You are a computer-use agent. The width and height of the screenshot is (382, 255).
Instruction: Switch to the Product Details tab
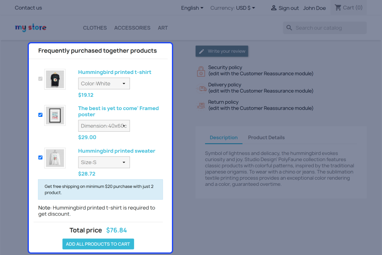coord(266,137)
